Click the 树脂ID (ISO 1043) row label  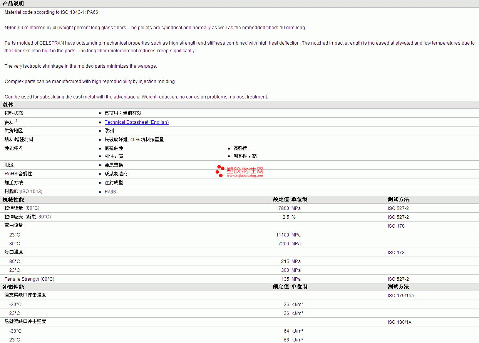23,191
